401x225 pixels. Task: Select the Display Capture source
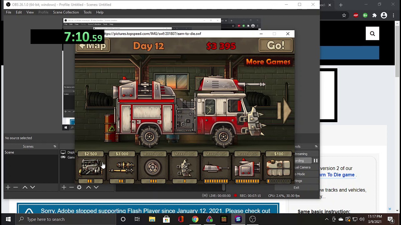[x=68, y=152]
